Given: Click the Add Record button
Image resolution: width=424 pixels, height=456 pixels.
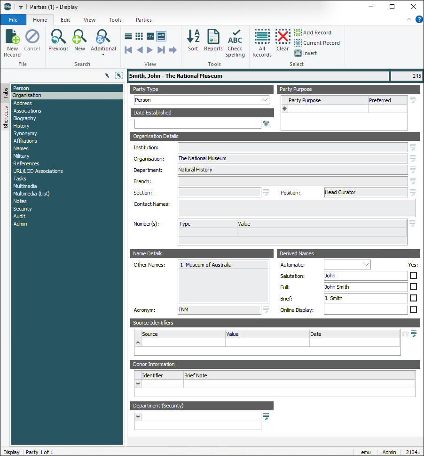Looking at the screenshot, I should click(313, 33).
